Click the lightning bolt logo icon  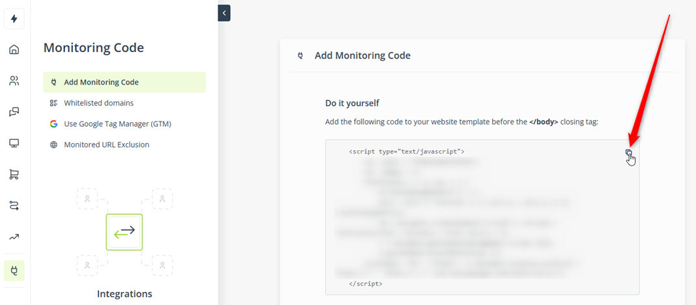14,19
